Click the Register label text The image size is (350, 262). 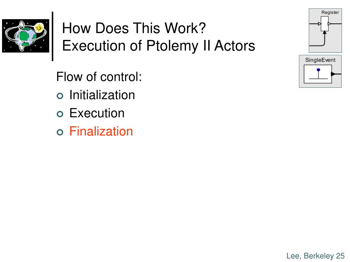330,13
